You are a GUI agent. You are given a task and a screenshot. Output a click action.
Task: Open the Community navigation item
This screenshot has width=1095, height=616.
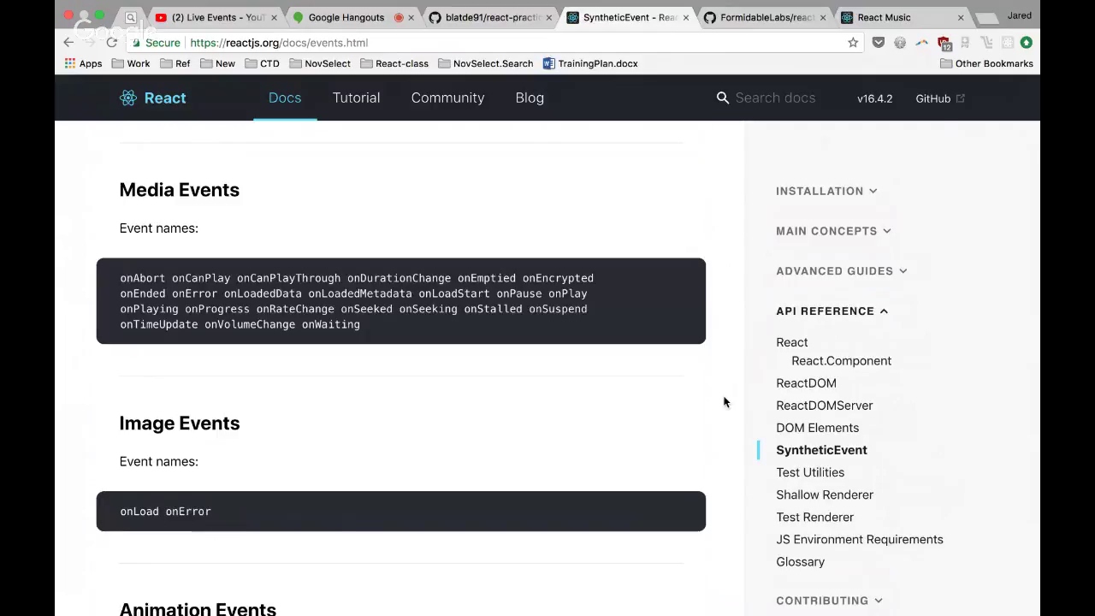(447, 98)
